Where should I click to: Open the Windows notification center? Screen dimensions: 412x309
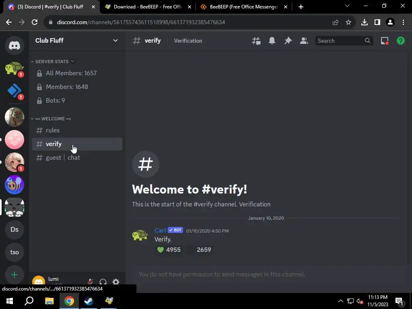click(x=400, y=301)
